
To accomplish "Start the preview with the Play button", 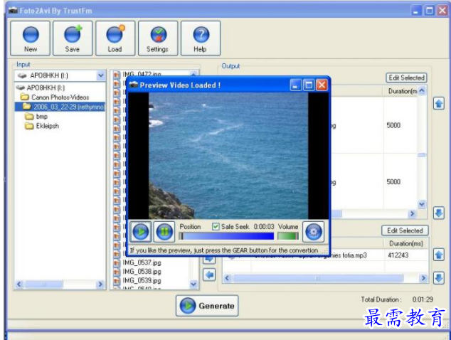I will (141, 232).
